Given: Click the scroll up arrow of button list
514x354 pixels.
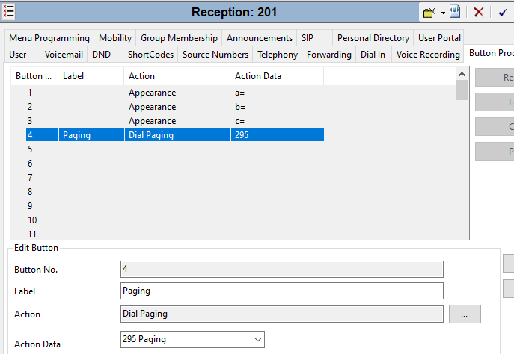Looking at the screenshot, I should coord(462,74).
